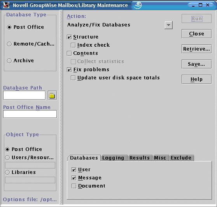Click the Users/Resources name field
Viewport: 217px width, 207px height.
pyautogui.click(x=30, y=165)
